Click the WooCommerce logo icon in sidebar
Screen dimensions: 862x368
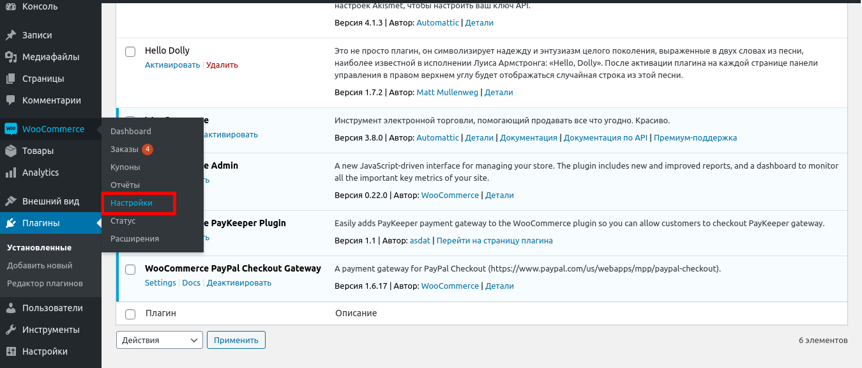coord(11,129)
